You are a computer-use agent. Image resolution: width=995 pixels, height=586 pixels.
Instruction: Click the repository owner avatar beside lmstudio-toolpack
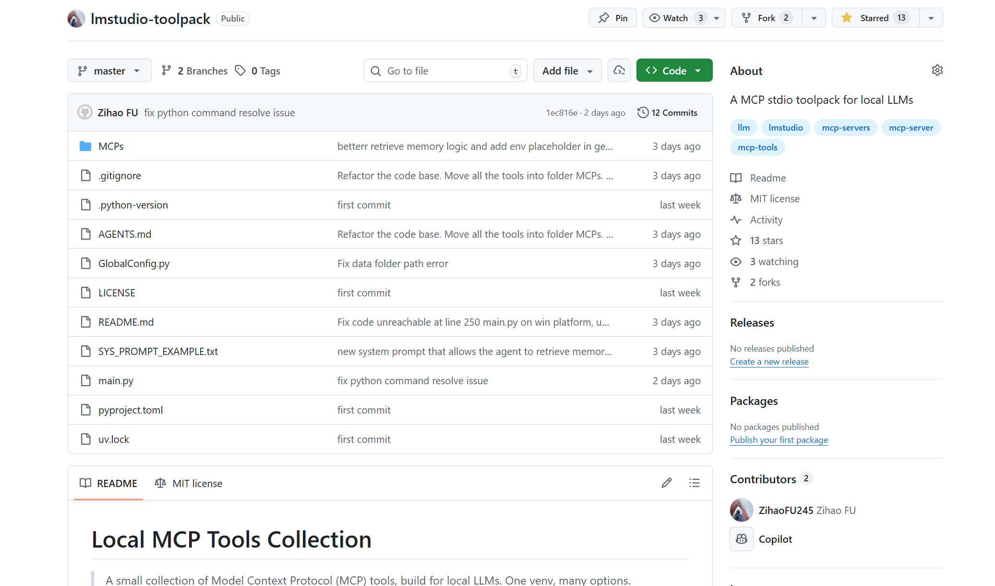click(x=76, y=19)
